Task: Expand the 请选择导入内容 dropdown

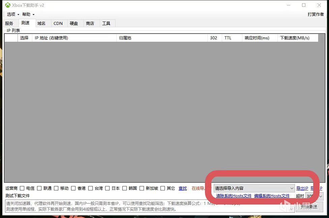Action: 254,188
